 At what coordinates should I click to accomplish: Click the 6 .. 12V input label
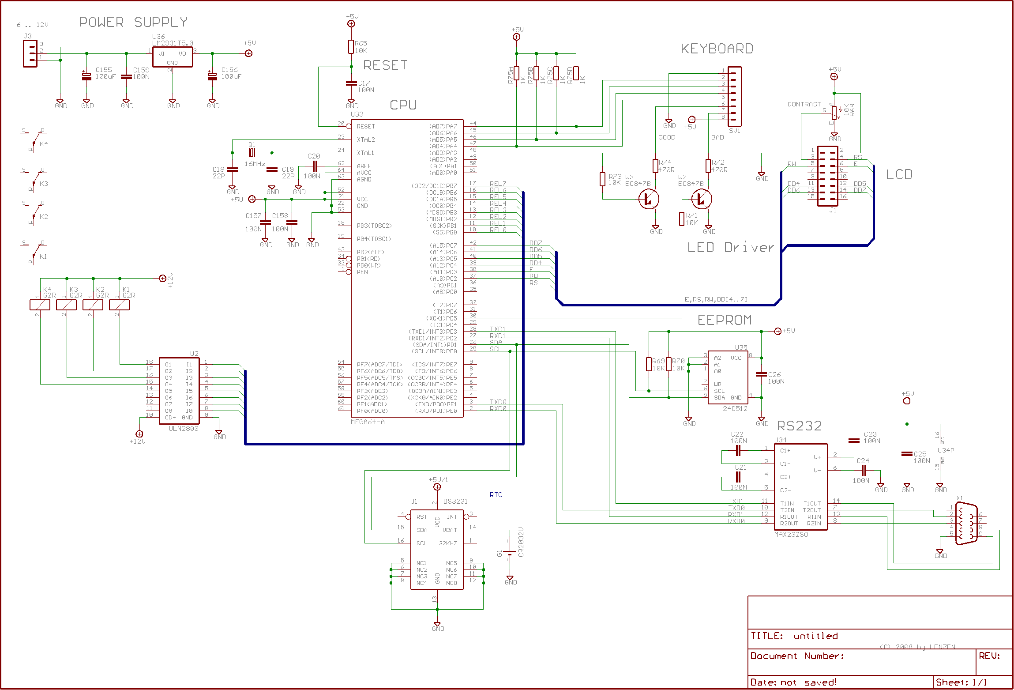pyautogui.click(x=33, y=25)
